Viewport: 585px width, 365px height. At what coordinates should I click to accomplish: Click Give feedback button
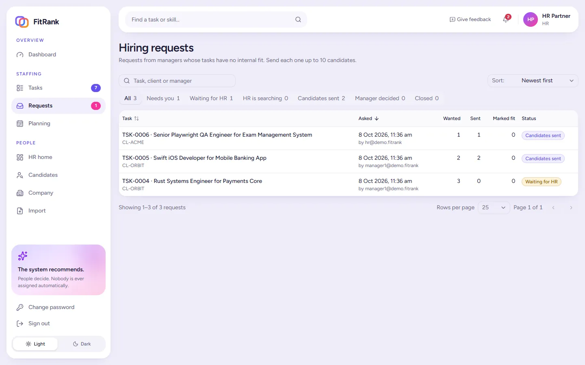click(470, 19)
